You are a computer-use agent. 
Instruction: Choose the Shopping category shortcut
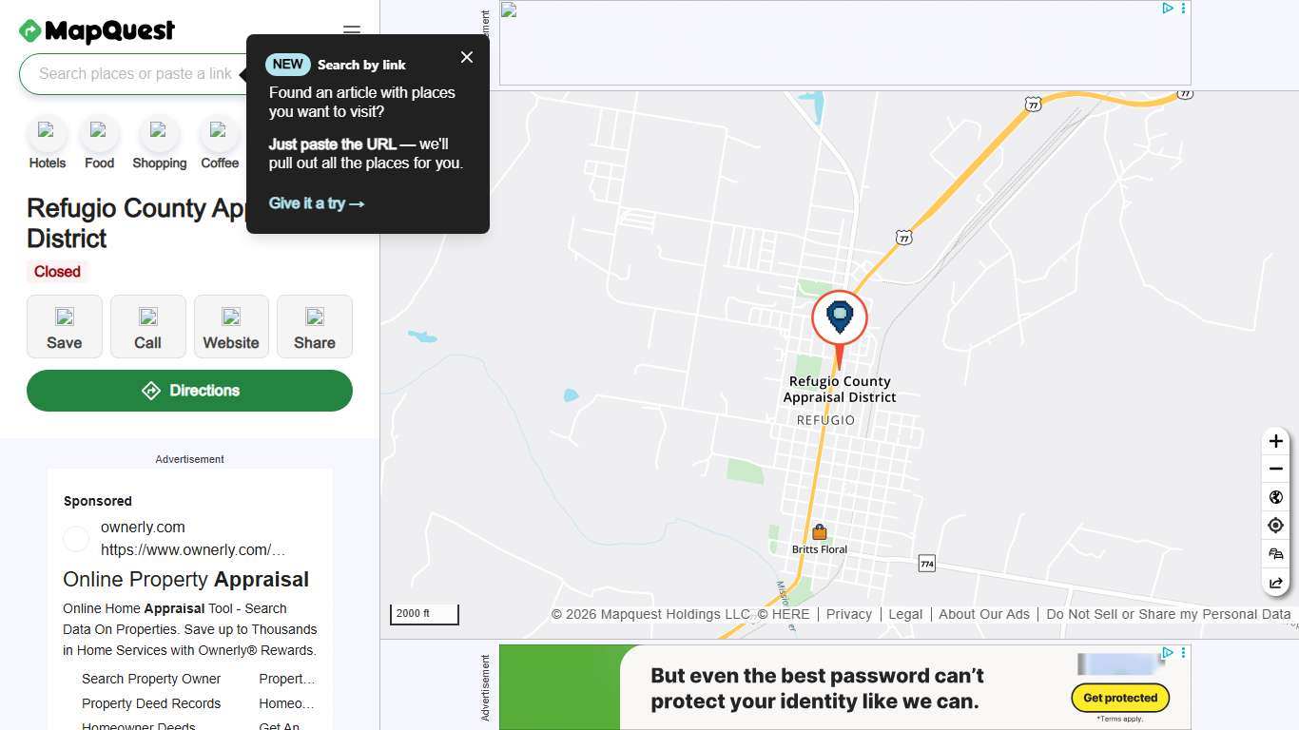click(159, 144)
